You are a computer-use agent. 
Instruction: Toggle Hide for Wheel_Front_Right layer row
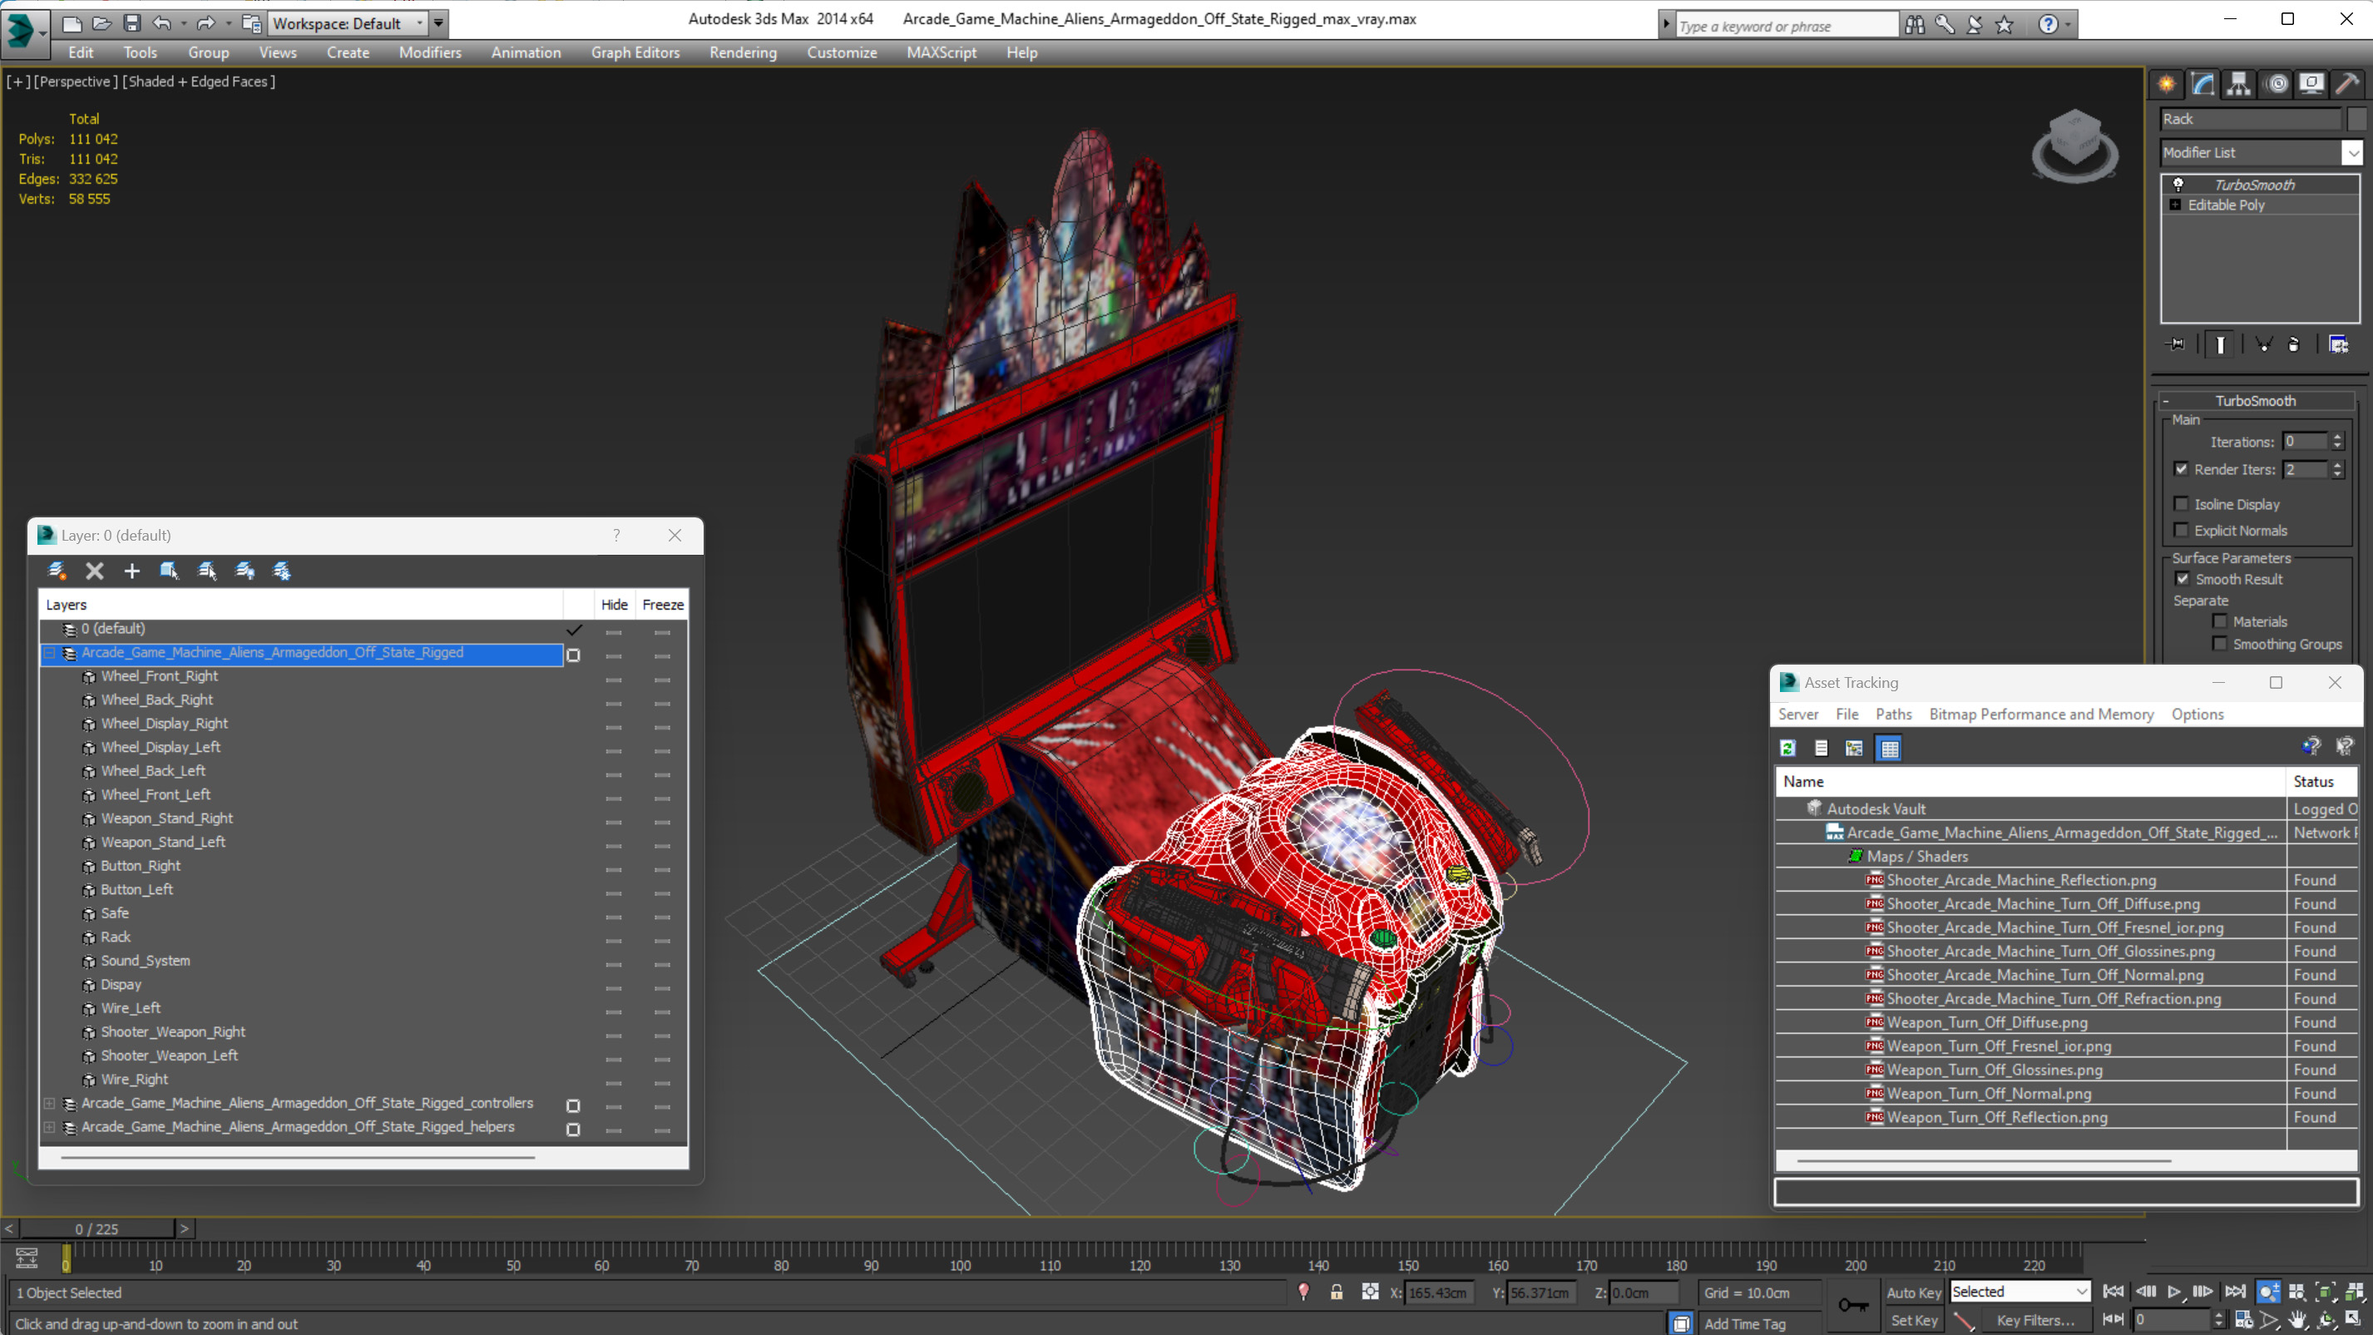coord(614,680)
